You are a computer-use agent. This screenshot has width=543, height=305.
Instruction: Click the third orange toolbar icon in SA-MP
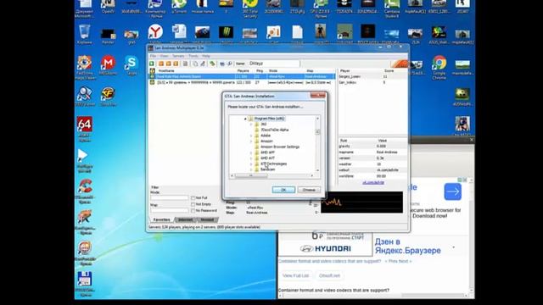point(176,64)
